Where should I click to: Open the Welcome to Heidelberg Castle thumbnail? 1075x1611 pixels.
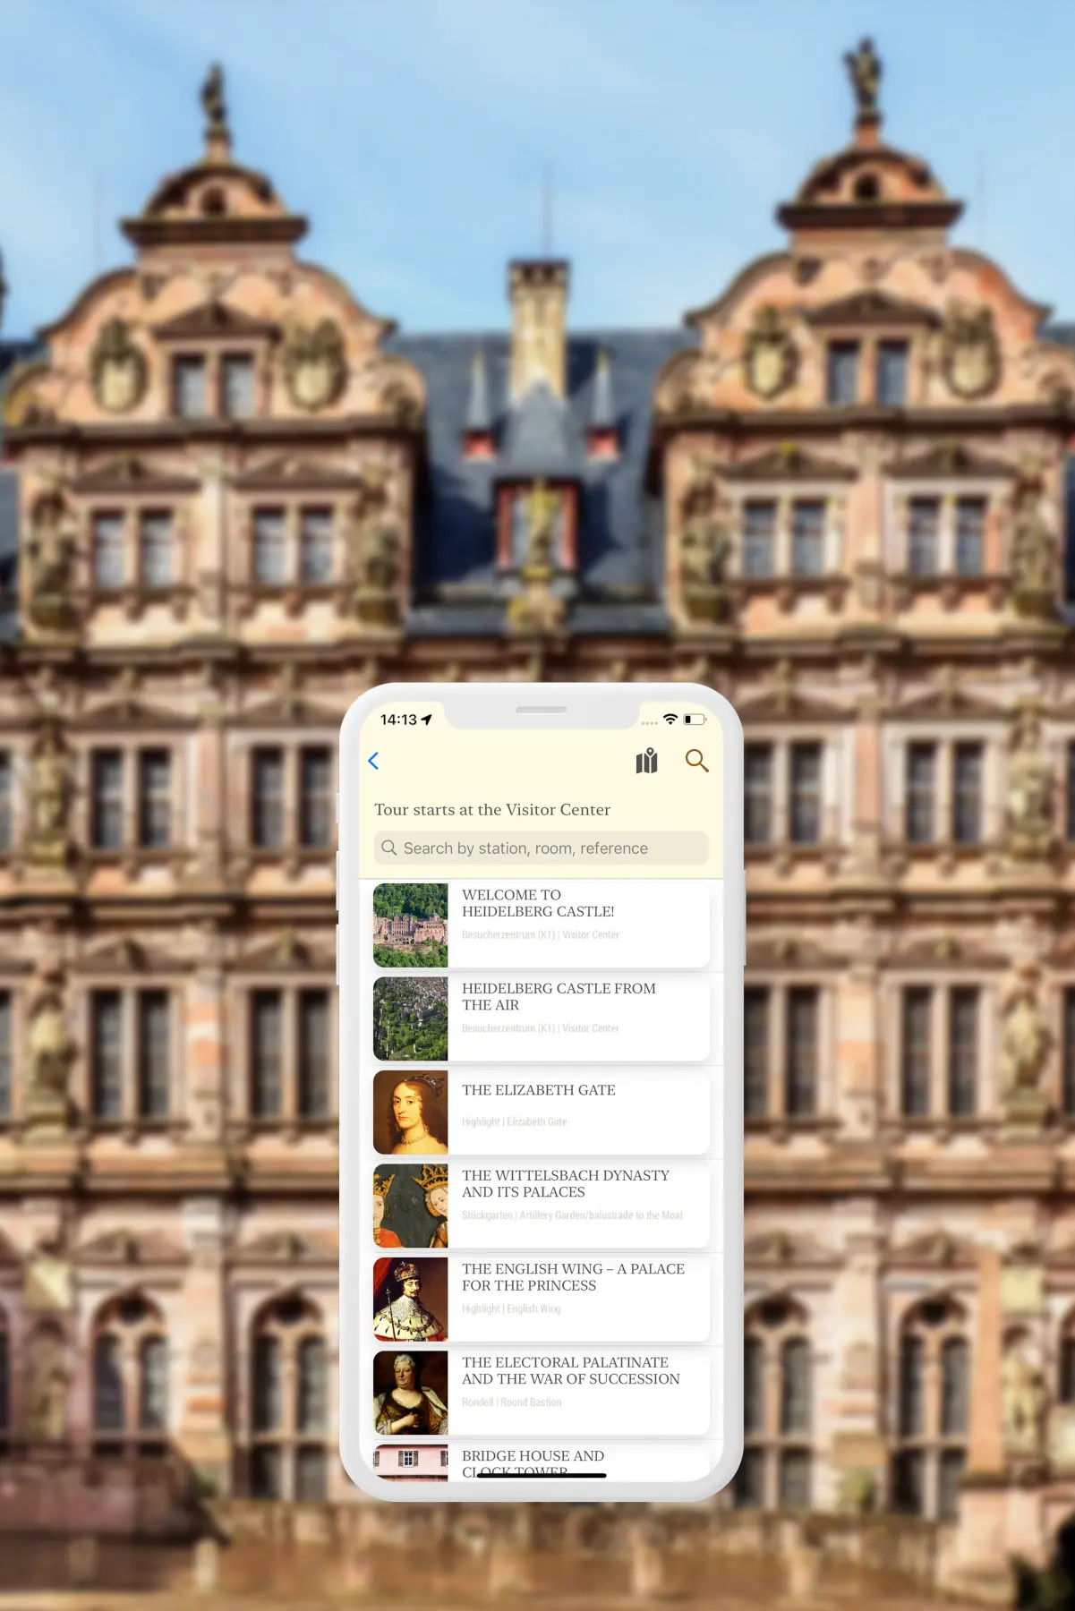click(411, 925)
